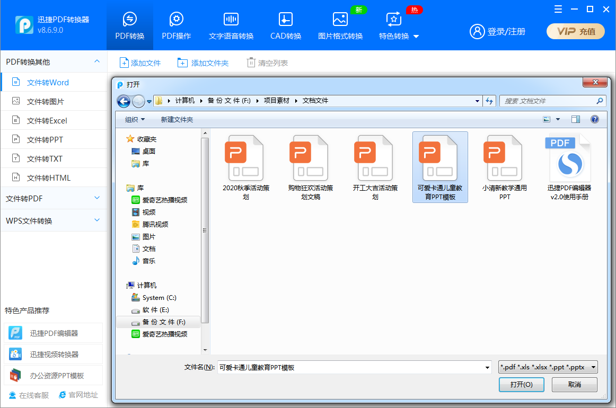Open the recent locations dropdown by nav arrows
The image size is (616, 408).
(149, 101)
